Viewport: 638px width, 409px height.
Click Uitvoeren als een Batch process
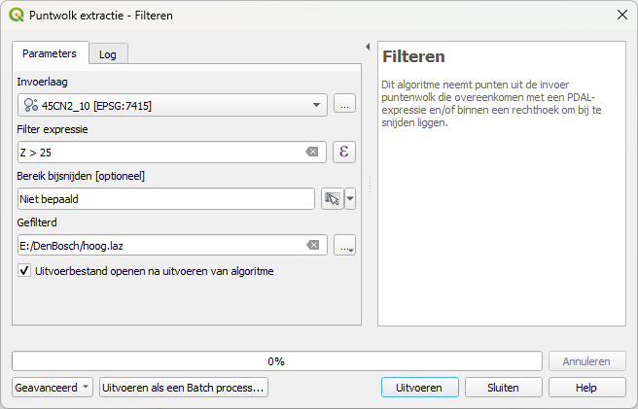pos(183,388)
